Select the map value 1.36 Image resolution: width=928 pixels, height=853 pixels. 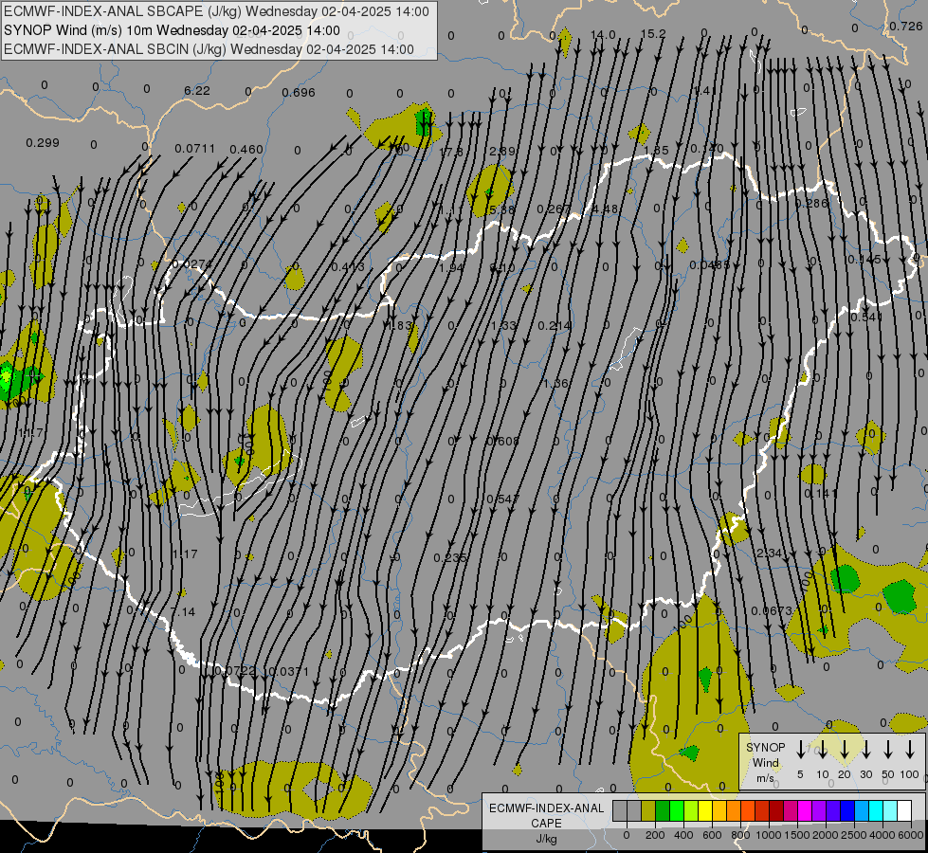555,384
